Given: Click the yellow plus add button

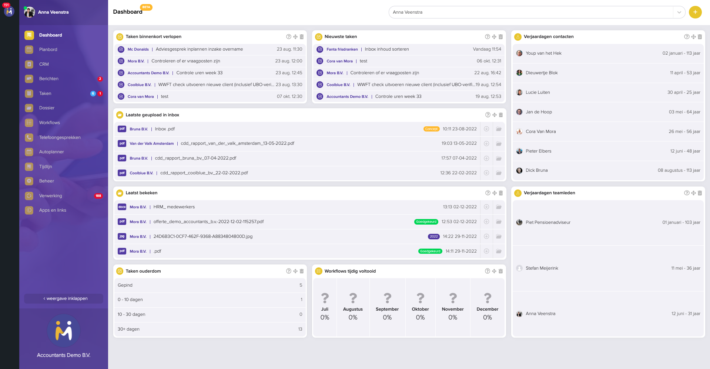Looking at the screenshot, I should click(x=695, y=12).
